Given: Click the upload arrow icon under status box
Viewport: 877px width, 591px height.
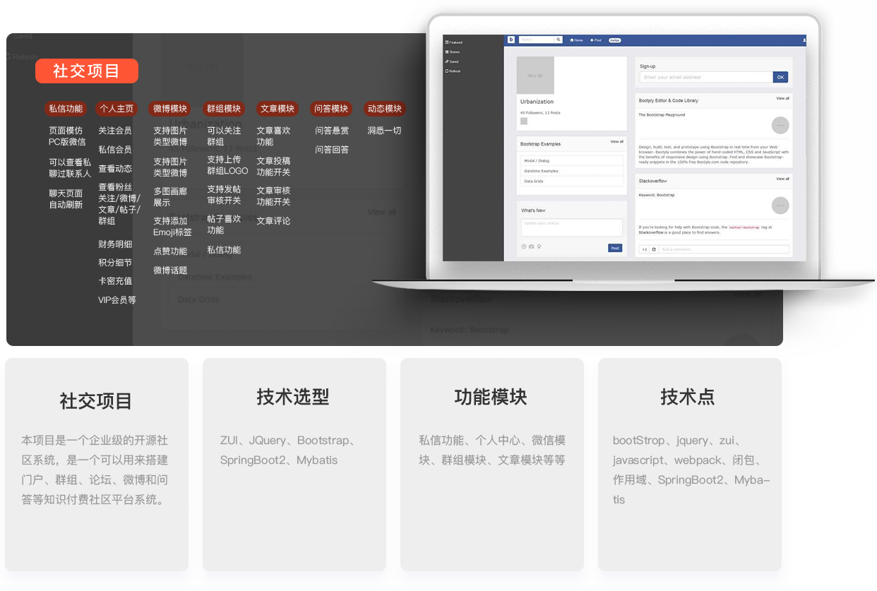Looking at the screenshot, I should point(523,246).
